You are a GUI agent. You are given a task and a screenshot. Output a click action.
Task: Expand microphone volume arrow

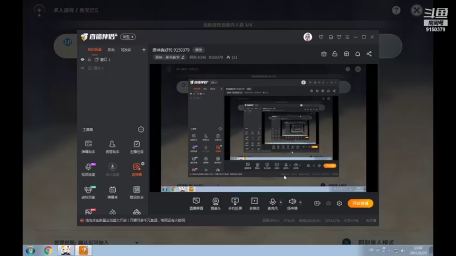tap(280, 202)
